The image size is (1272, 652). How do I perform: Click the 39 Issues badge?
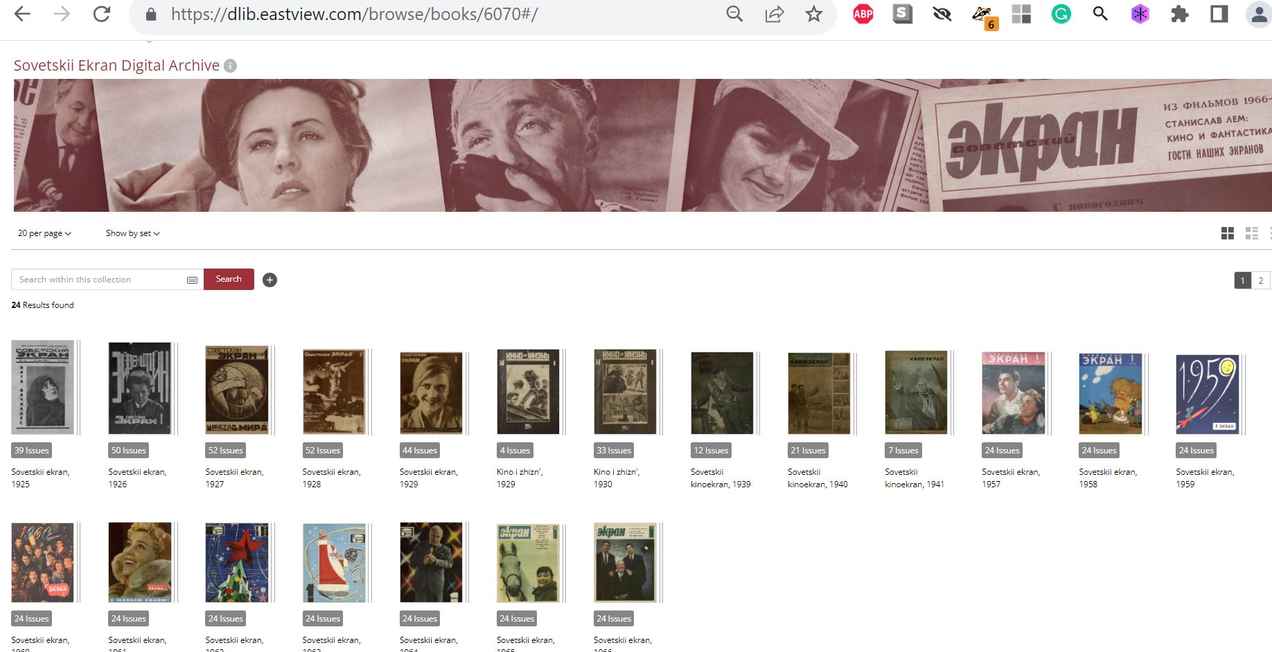pyautogui.click(x=32, y=451)
